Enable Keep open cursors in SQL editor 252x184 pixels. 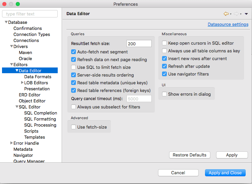point(164,43)
